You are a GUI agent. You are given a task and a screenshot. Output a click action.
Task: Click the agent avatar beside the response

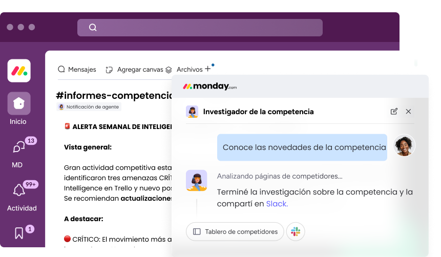[196, 181]
